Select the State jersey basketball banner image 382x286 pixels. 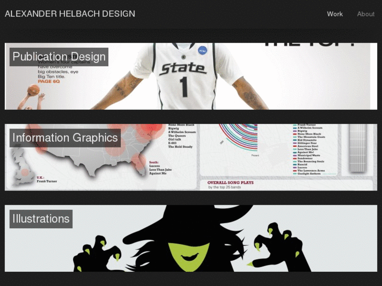(x=191, y=76)
